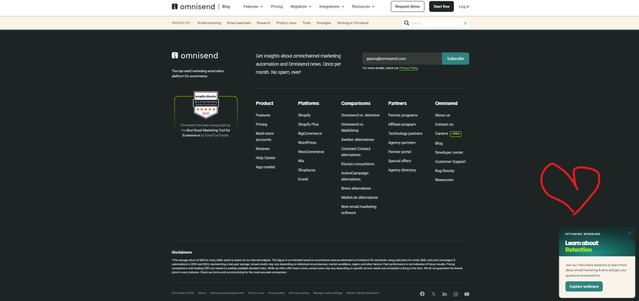Screen dimensions: 639x301
Task: Open the YouTube icon in footer
Action: click(x=466, y=294)
